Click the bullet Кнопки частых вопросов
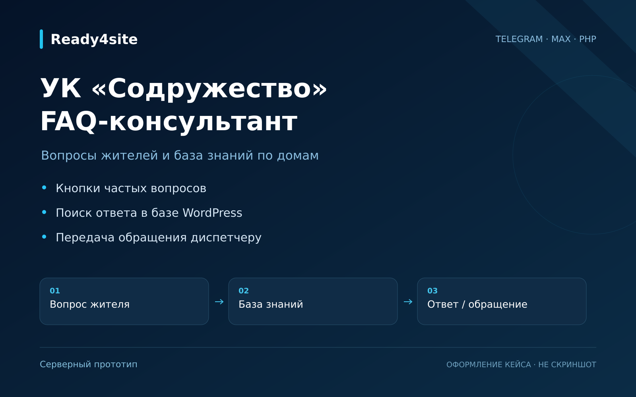Screen dimensions: 636x397 click(131, 188)
